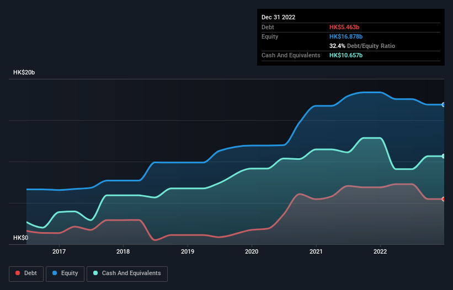Click the HK$16.878b equity value
Viewport: 453px width, 290px height.
(346, 36)
